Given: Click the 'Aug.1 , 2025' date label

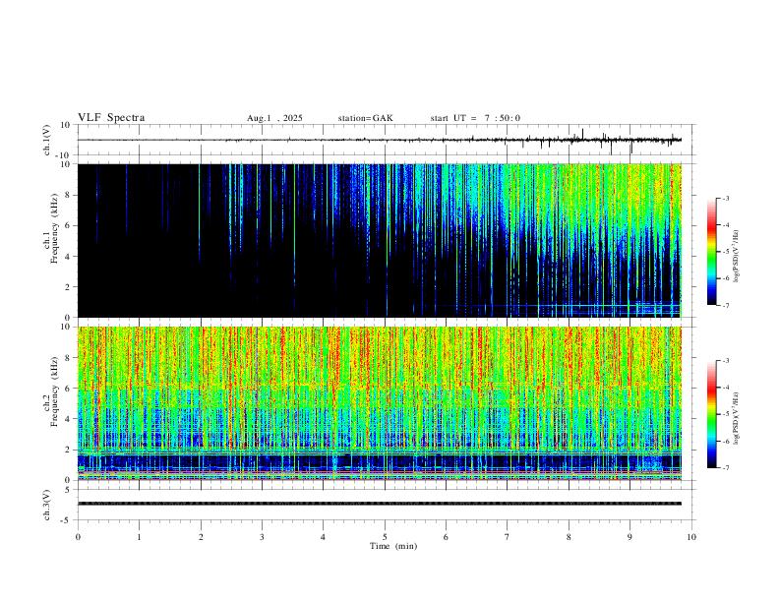Looking at the screenshot, I should click(274, 118).
